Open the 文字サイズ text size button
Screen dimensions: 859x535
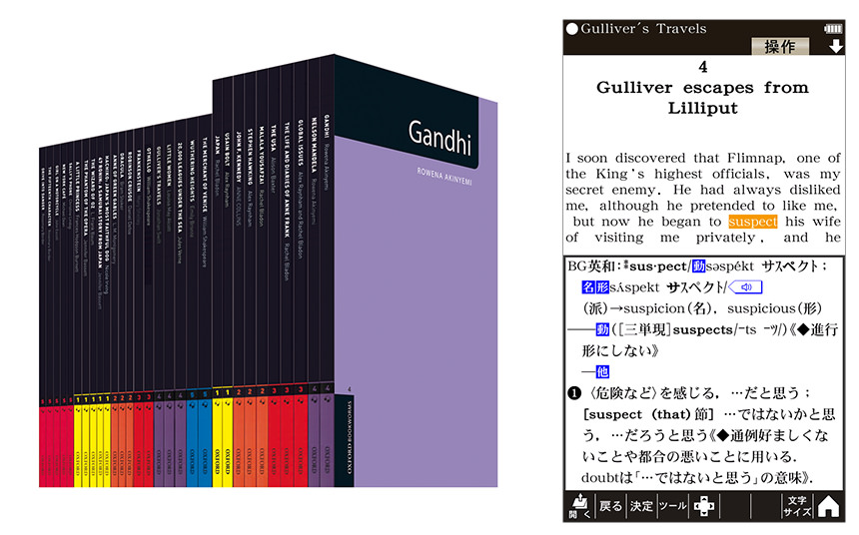click(798, 506)
